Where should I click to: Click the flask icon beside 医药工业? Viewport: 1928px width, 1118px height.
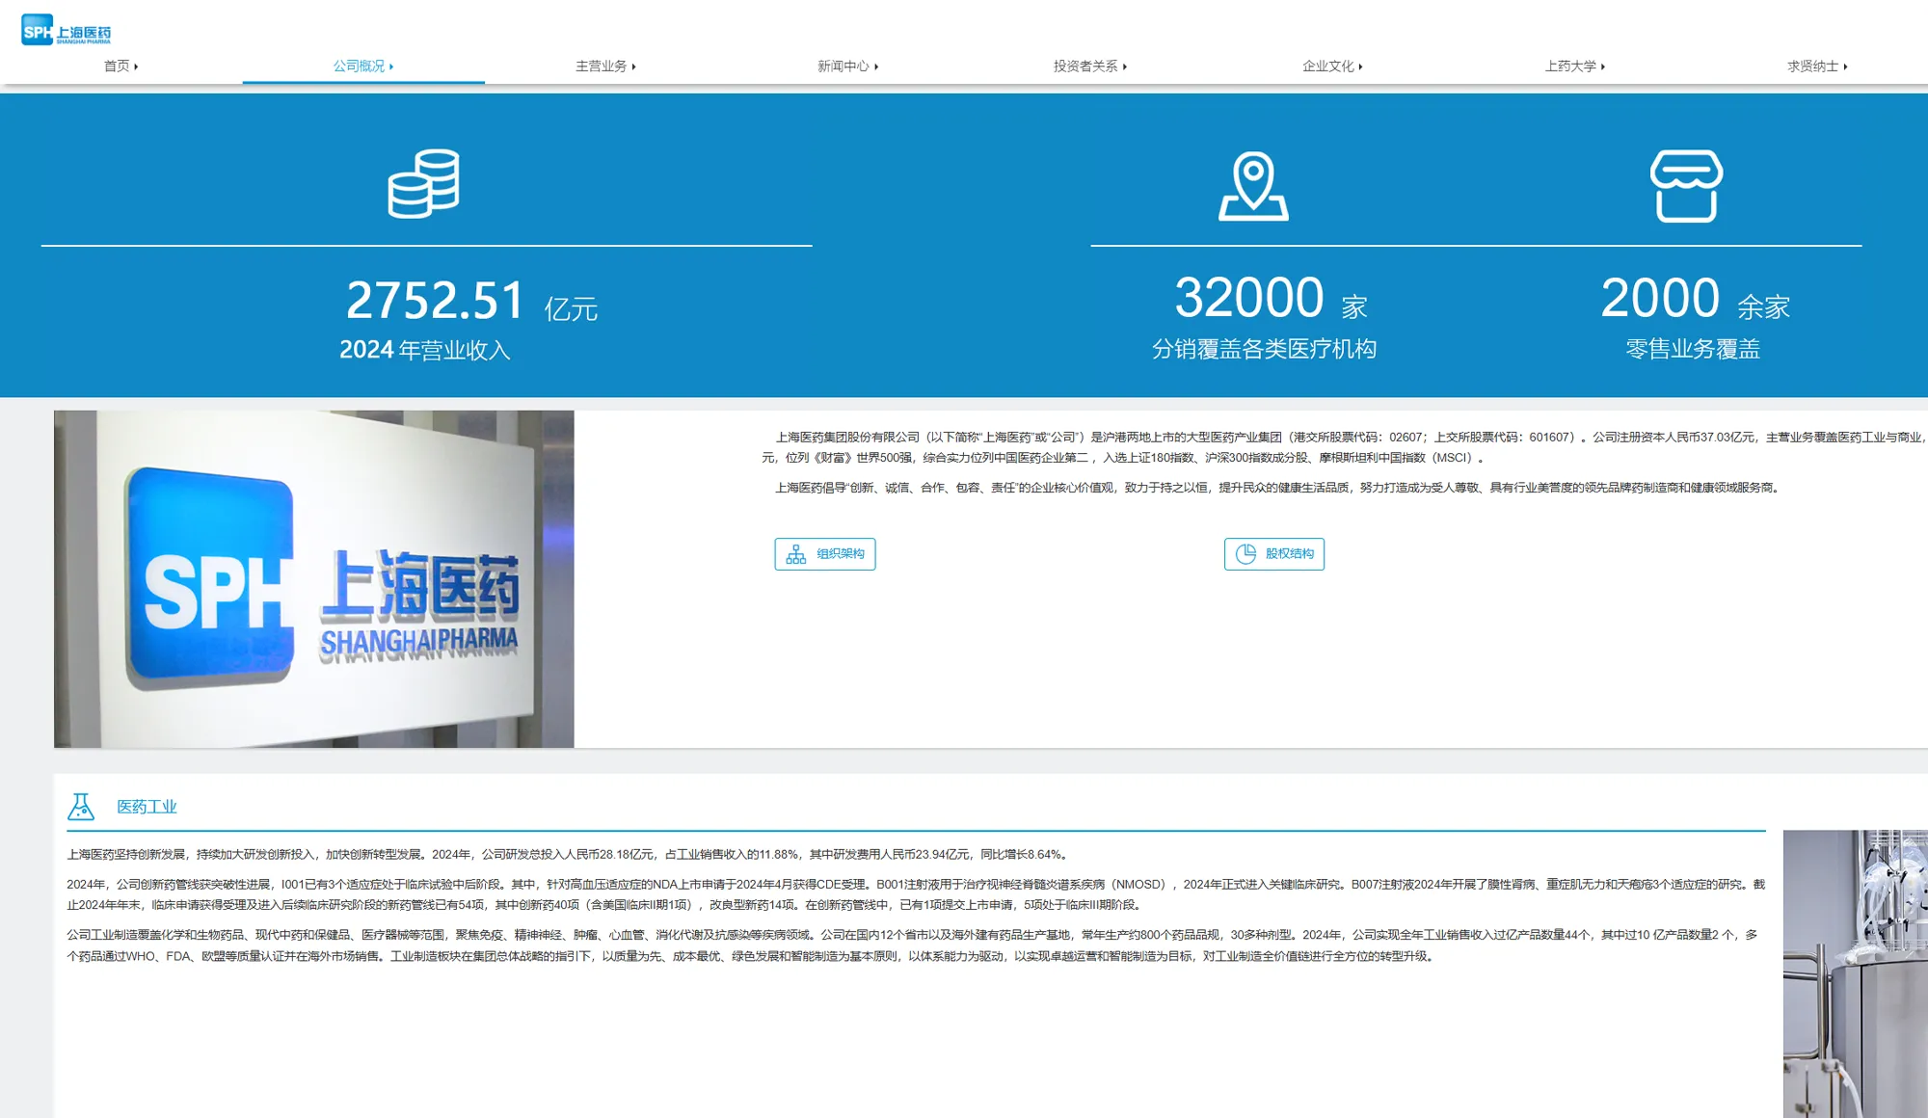(81, 807)
